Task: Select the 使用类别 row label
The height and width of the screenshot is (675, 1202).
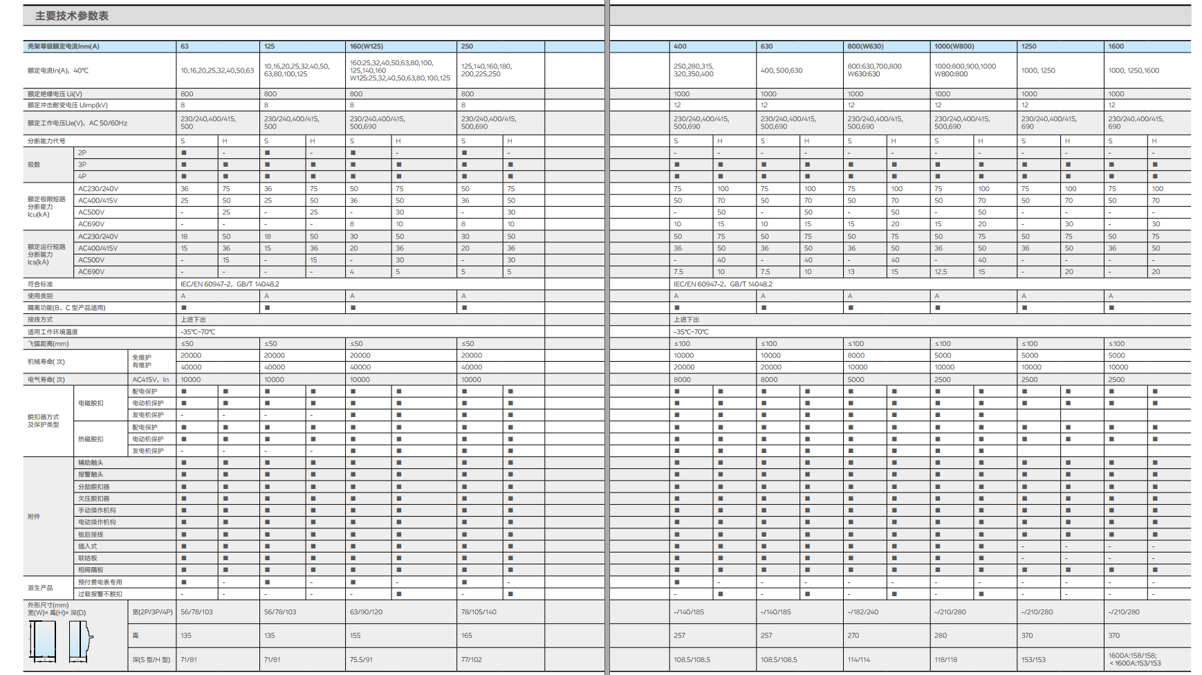Action: 40,296
